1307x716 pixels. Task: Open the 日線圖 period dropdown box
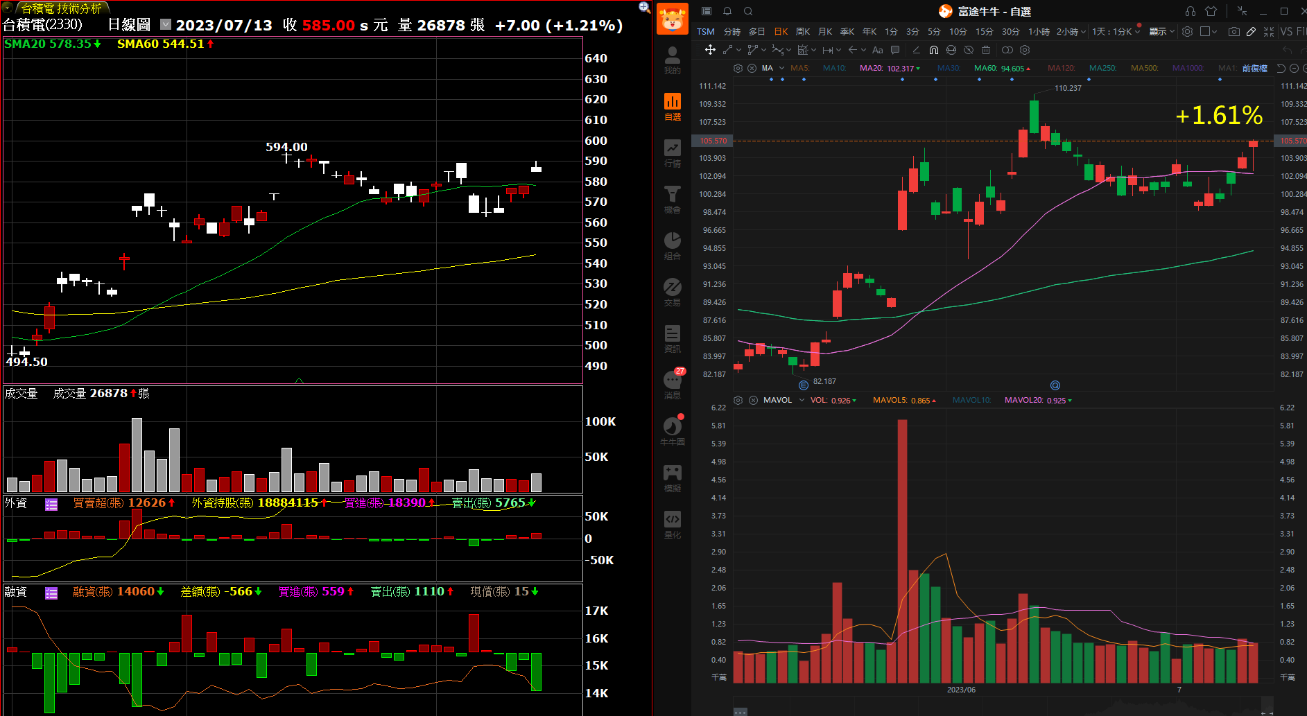coord(166,24)
